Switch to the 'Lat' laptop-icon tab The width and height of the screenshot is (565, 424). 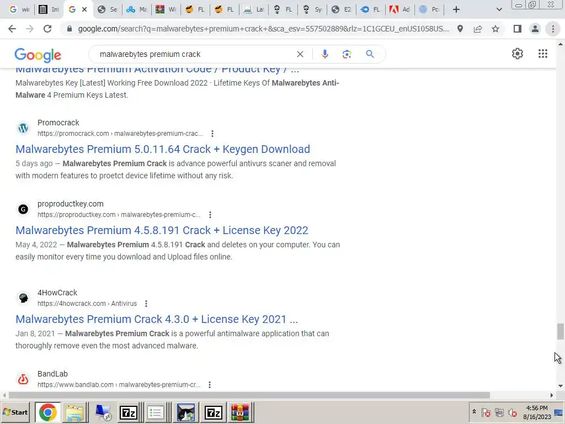coord(253,9)
